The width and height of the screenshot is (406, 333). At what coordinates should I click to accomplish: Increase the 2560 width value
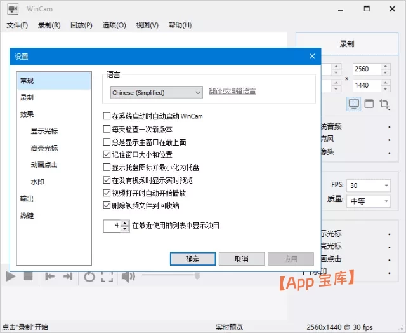[x=386, y=66]
